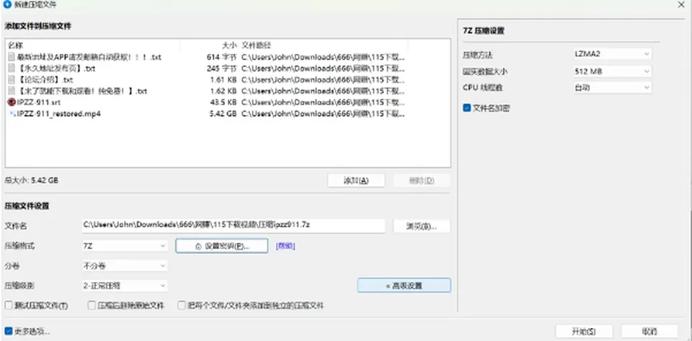Click into the 文件名 path field ending in ipzz911.7z

tap(233, 226)
